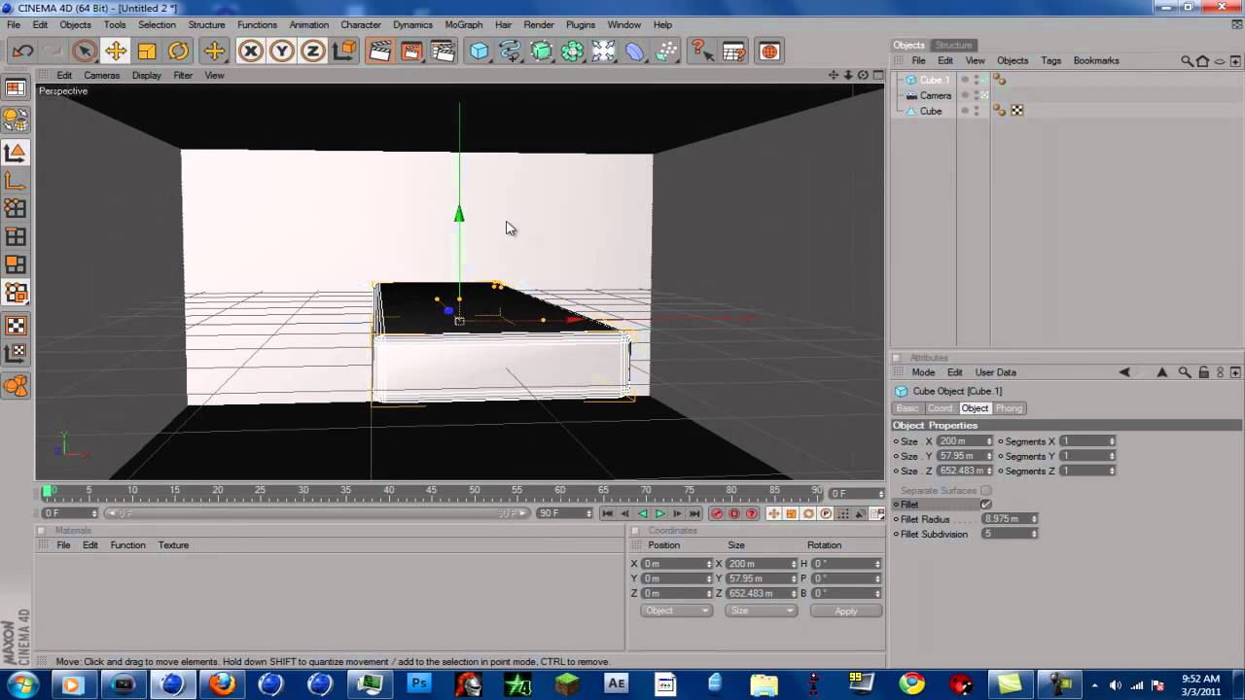Switch the World/Object coordinate system icon

[344, 52]
